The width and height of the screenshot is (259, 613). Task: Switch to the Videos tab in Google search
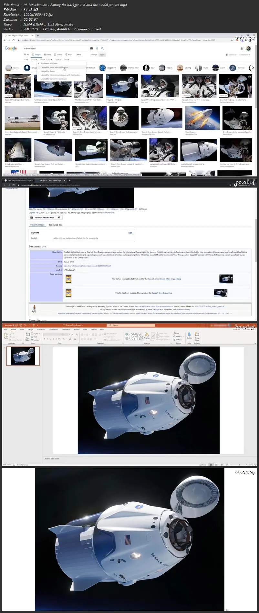[x=58, y=55]
